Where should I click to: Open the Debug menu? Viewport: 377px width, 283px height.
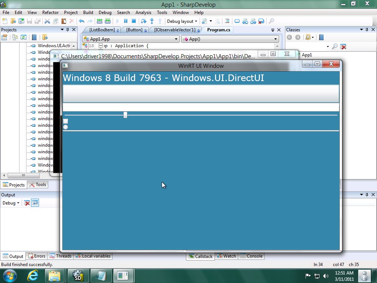click(105, 13)
